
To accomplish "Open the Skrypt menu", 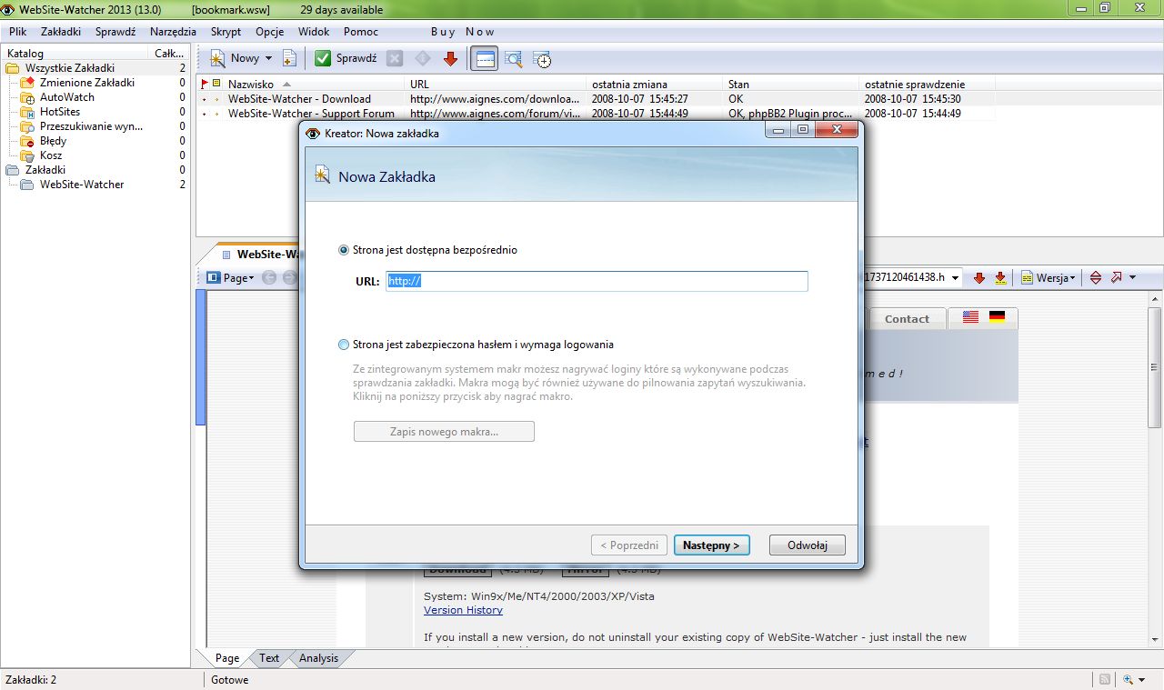I will (226, 32).
